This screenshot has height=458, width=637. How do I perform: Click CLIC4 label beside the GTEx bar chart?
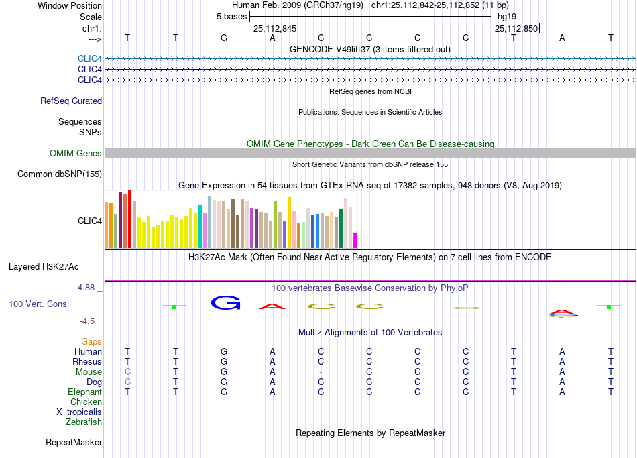coord(89,221)
